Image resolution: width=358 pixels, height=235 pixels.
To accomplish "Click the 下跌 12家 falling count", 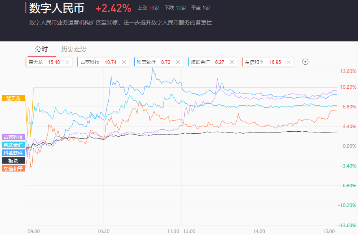I will point(175,8).
